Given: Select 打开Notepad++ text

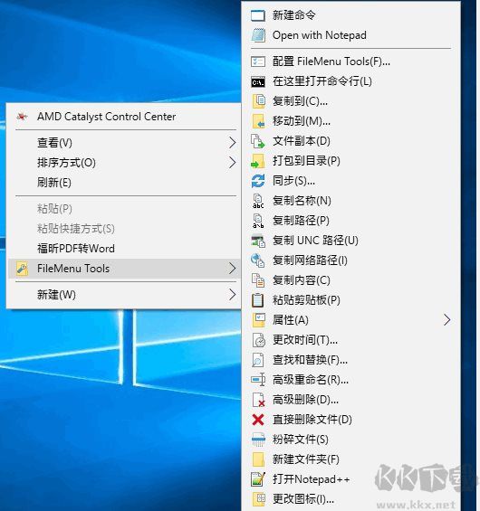Looking at the screenshot, I should pyautogui.click(x=311, y=479).
